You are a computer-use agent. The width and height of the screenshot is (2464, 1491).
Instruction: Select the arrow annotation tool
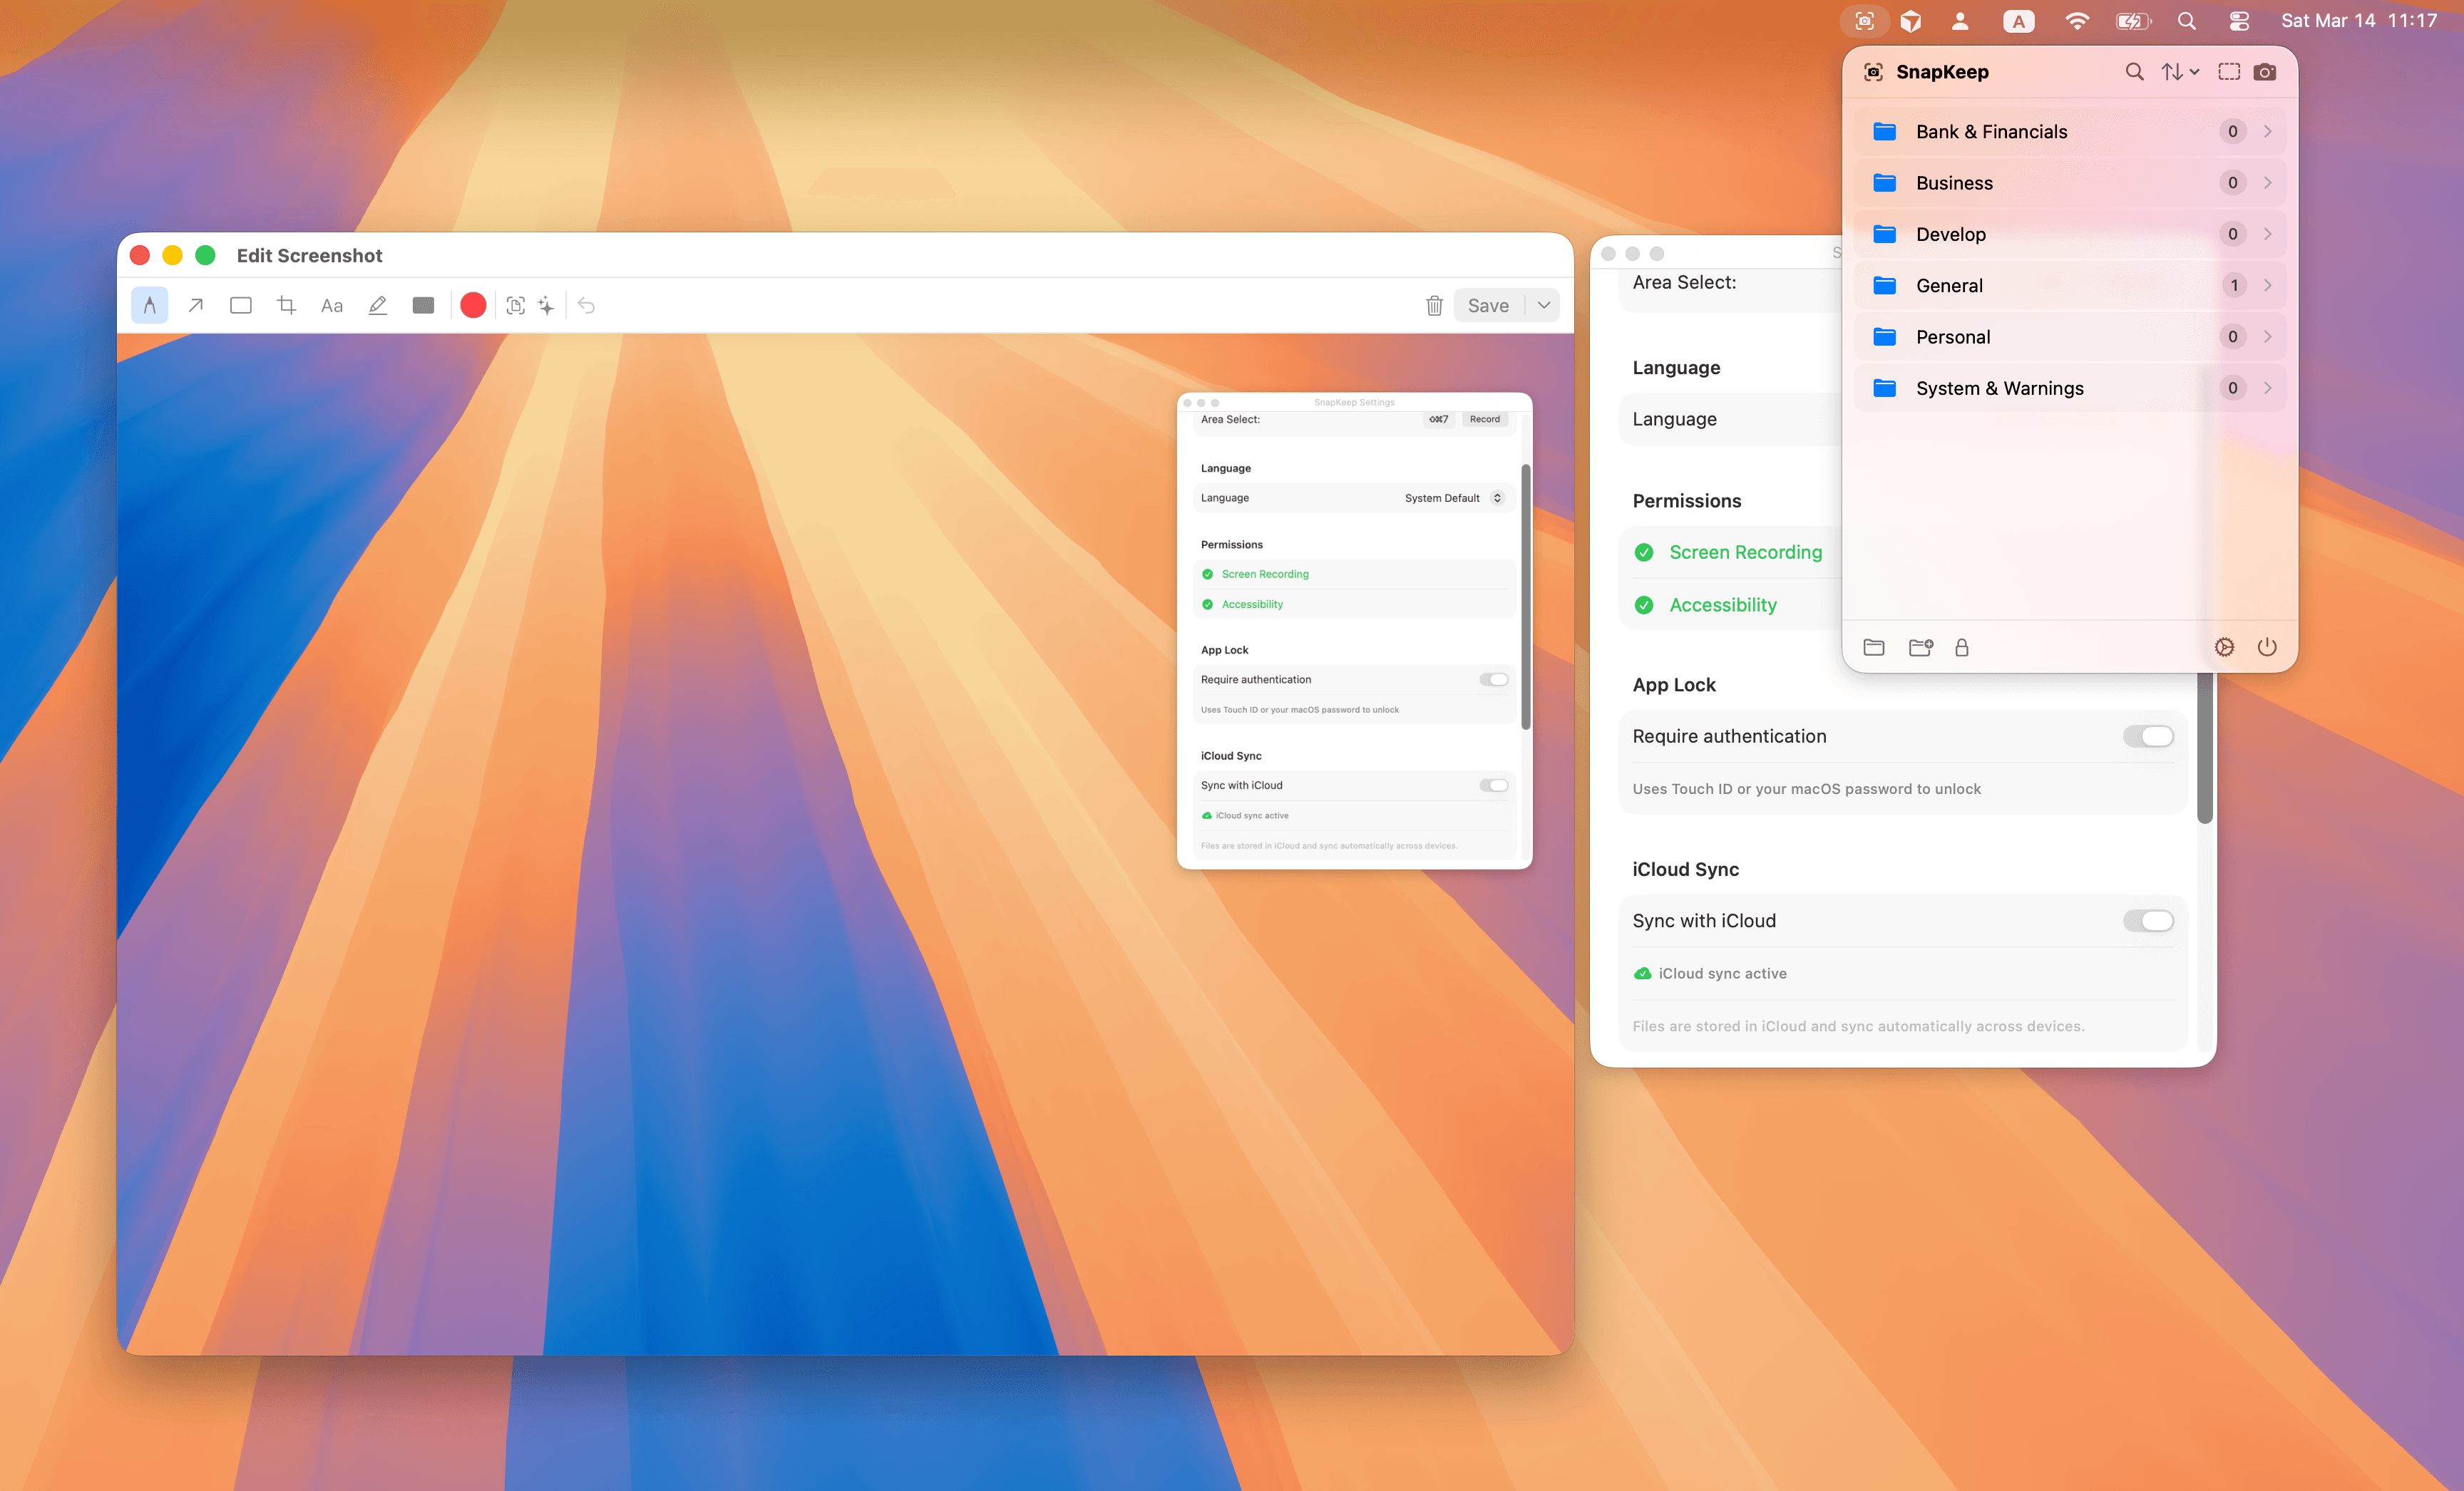click(x=196, y=305)
